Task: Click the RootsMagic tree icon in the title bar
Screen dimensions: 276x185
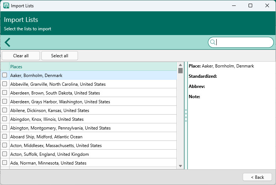Action: point(6,5)
